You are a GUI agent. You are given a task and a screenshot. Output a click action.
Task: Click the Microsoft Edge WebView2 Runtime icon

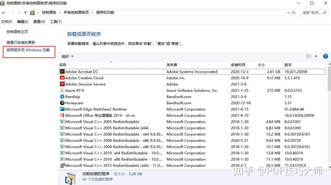pyautogui.click(x=62, y=109)
